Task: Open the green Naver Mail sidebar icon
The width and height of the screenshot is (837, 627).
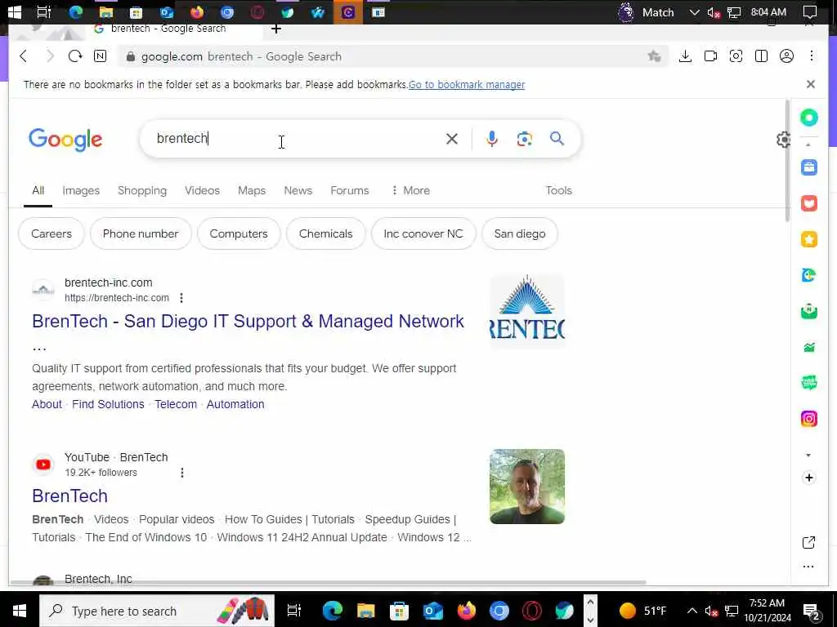Action: pos(808,311)
